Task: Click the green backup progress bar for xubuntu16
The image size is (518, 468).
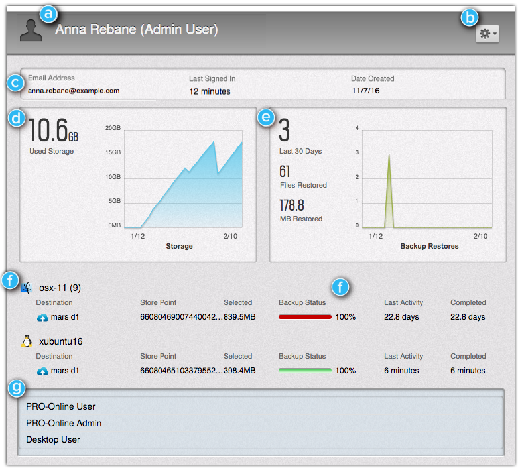Action: point(305,371)
